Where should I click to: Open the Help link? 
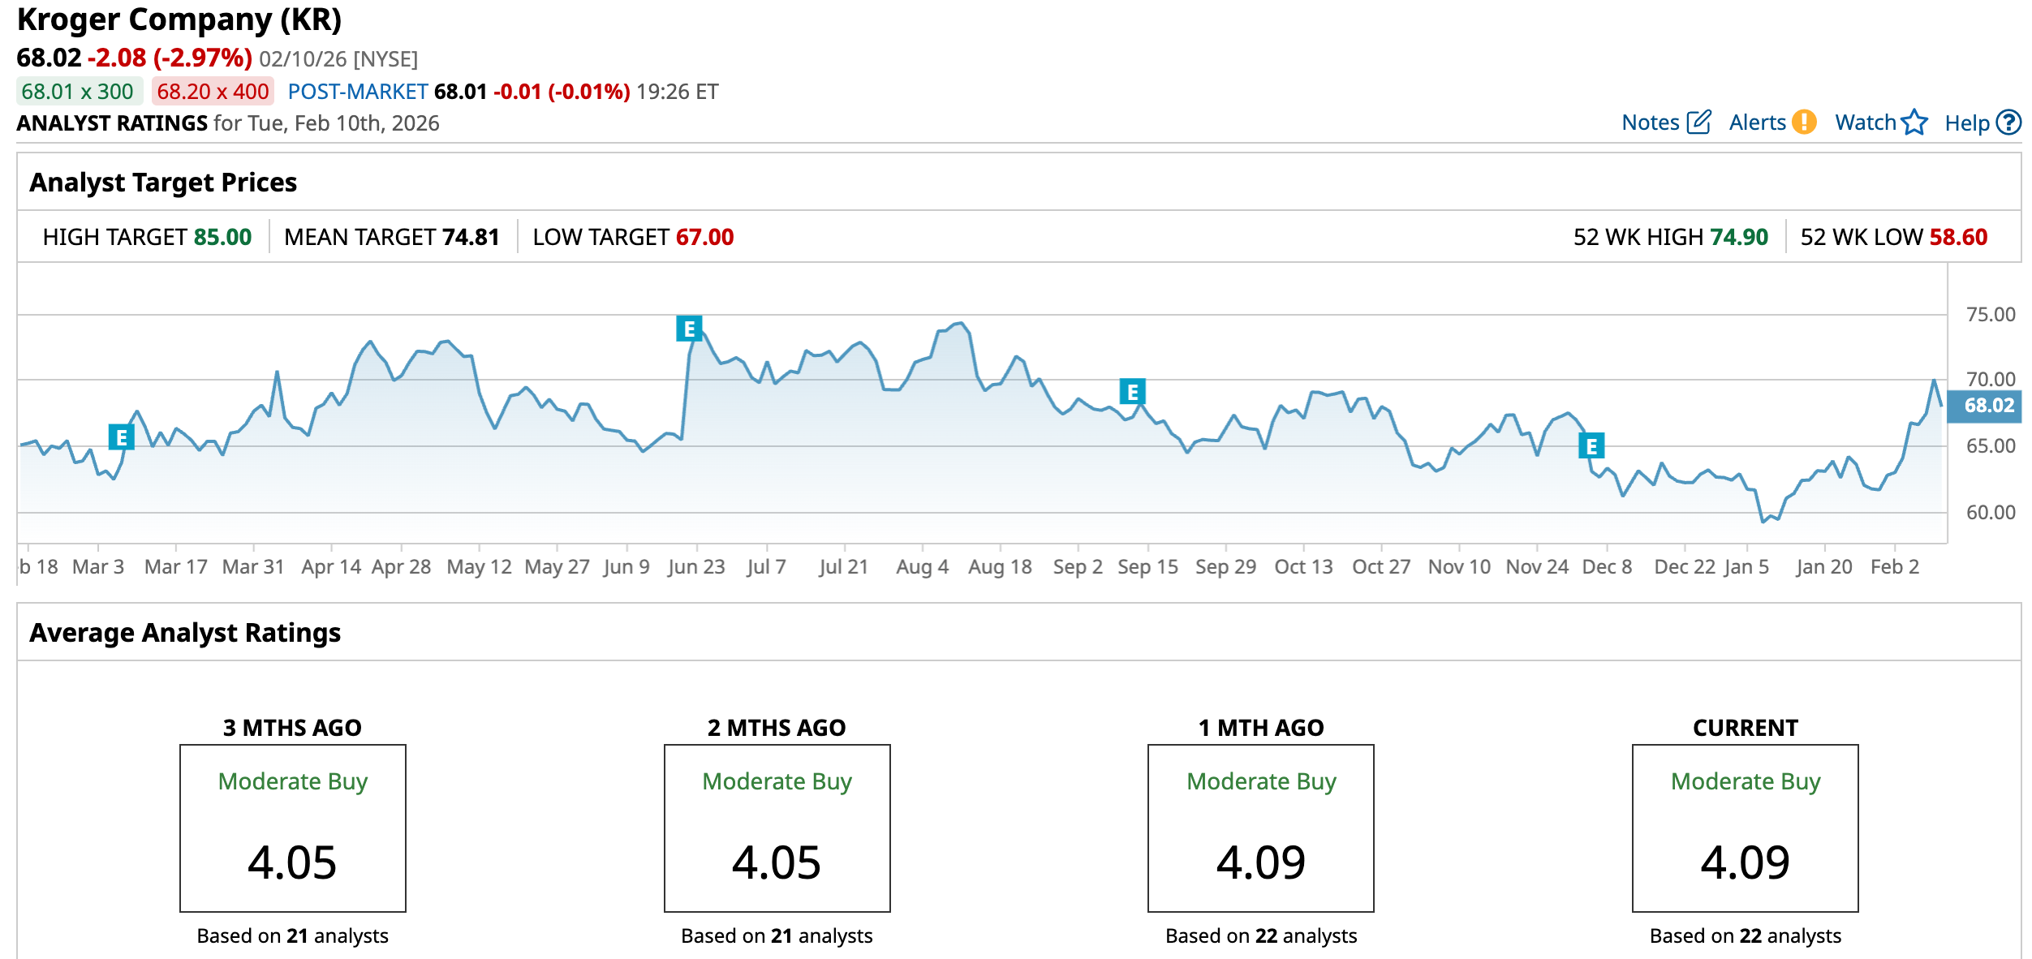click(x=1966, y=123)
